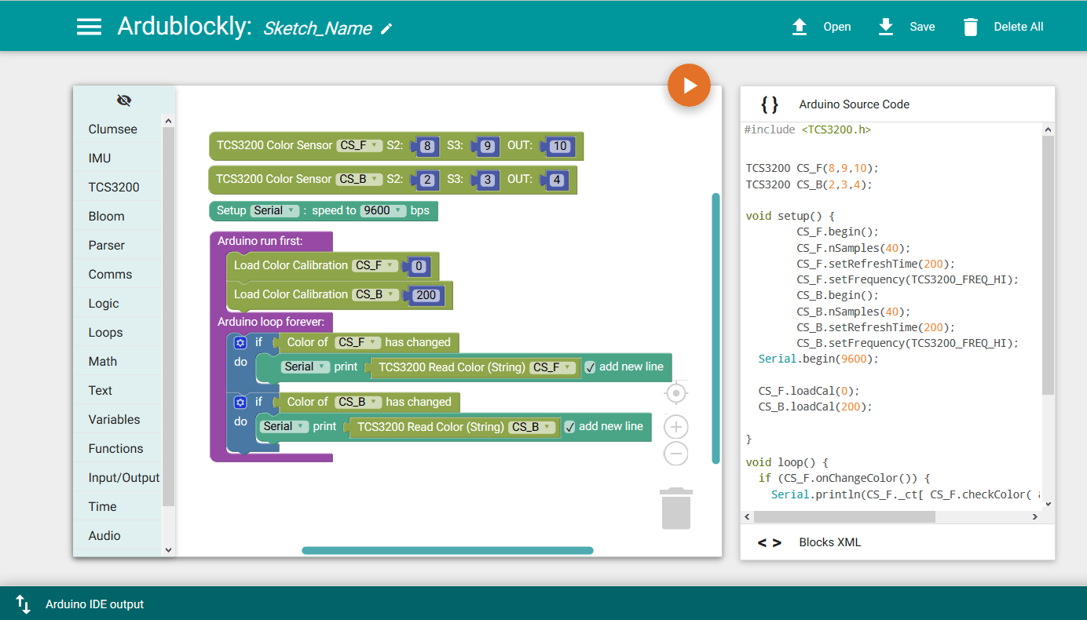Zoom in on the block workspace
This screenshot has width=1087, height=620.
[675, 427]
